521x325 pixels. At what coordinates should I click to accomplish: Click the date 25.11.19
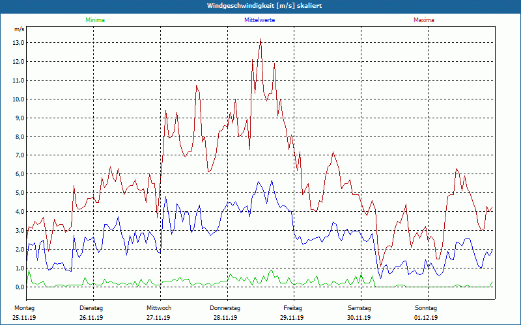[24, 318]
